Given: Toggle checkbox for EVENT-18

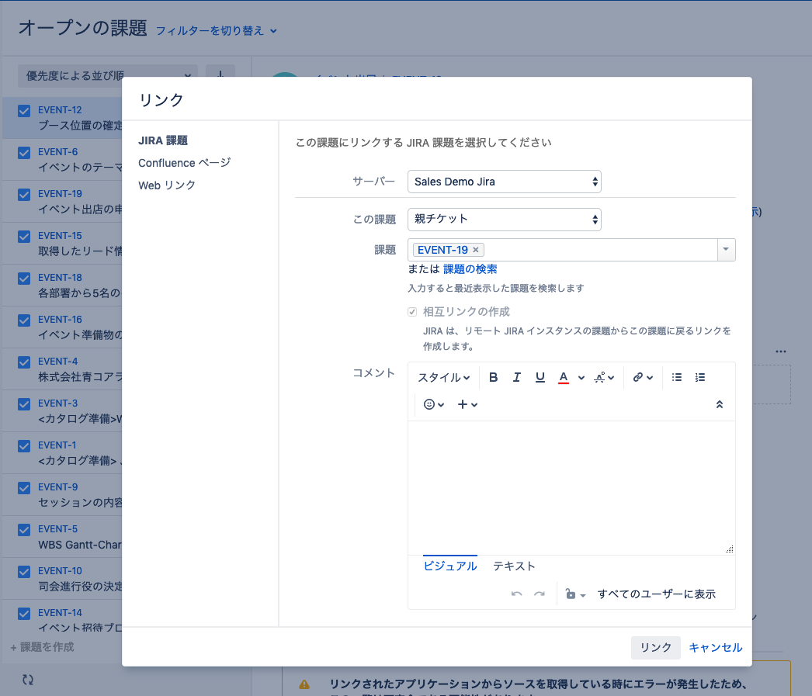Looking at the screenshot, I should [x=24, y=279].
